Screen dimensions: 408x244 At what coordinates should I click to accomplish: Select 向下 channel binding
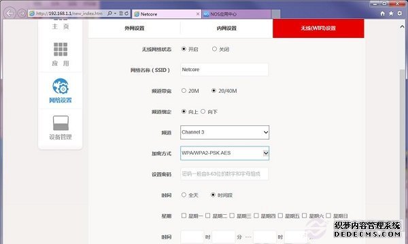(203, 111)
